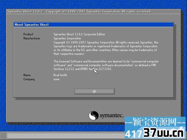This screenshot has width=187, height=140.
Task: Click the 'their respective owners.' line
Action: [69, 54]
